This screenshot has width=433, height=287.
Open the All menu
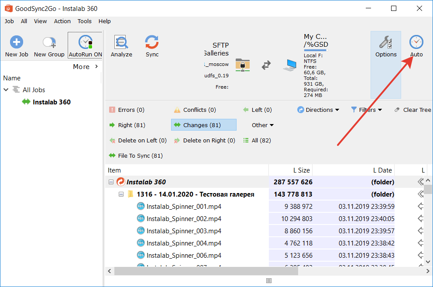tap(24, 21)
